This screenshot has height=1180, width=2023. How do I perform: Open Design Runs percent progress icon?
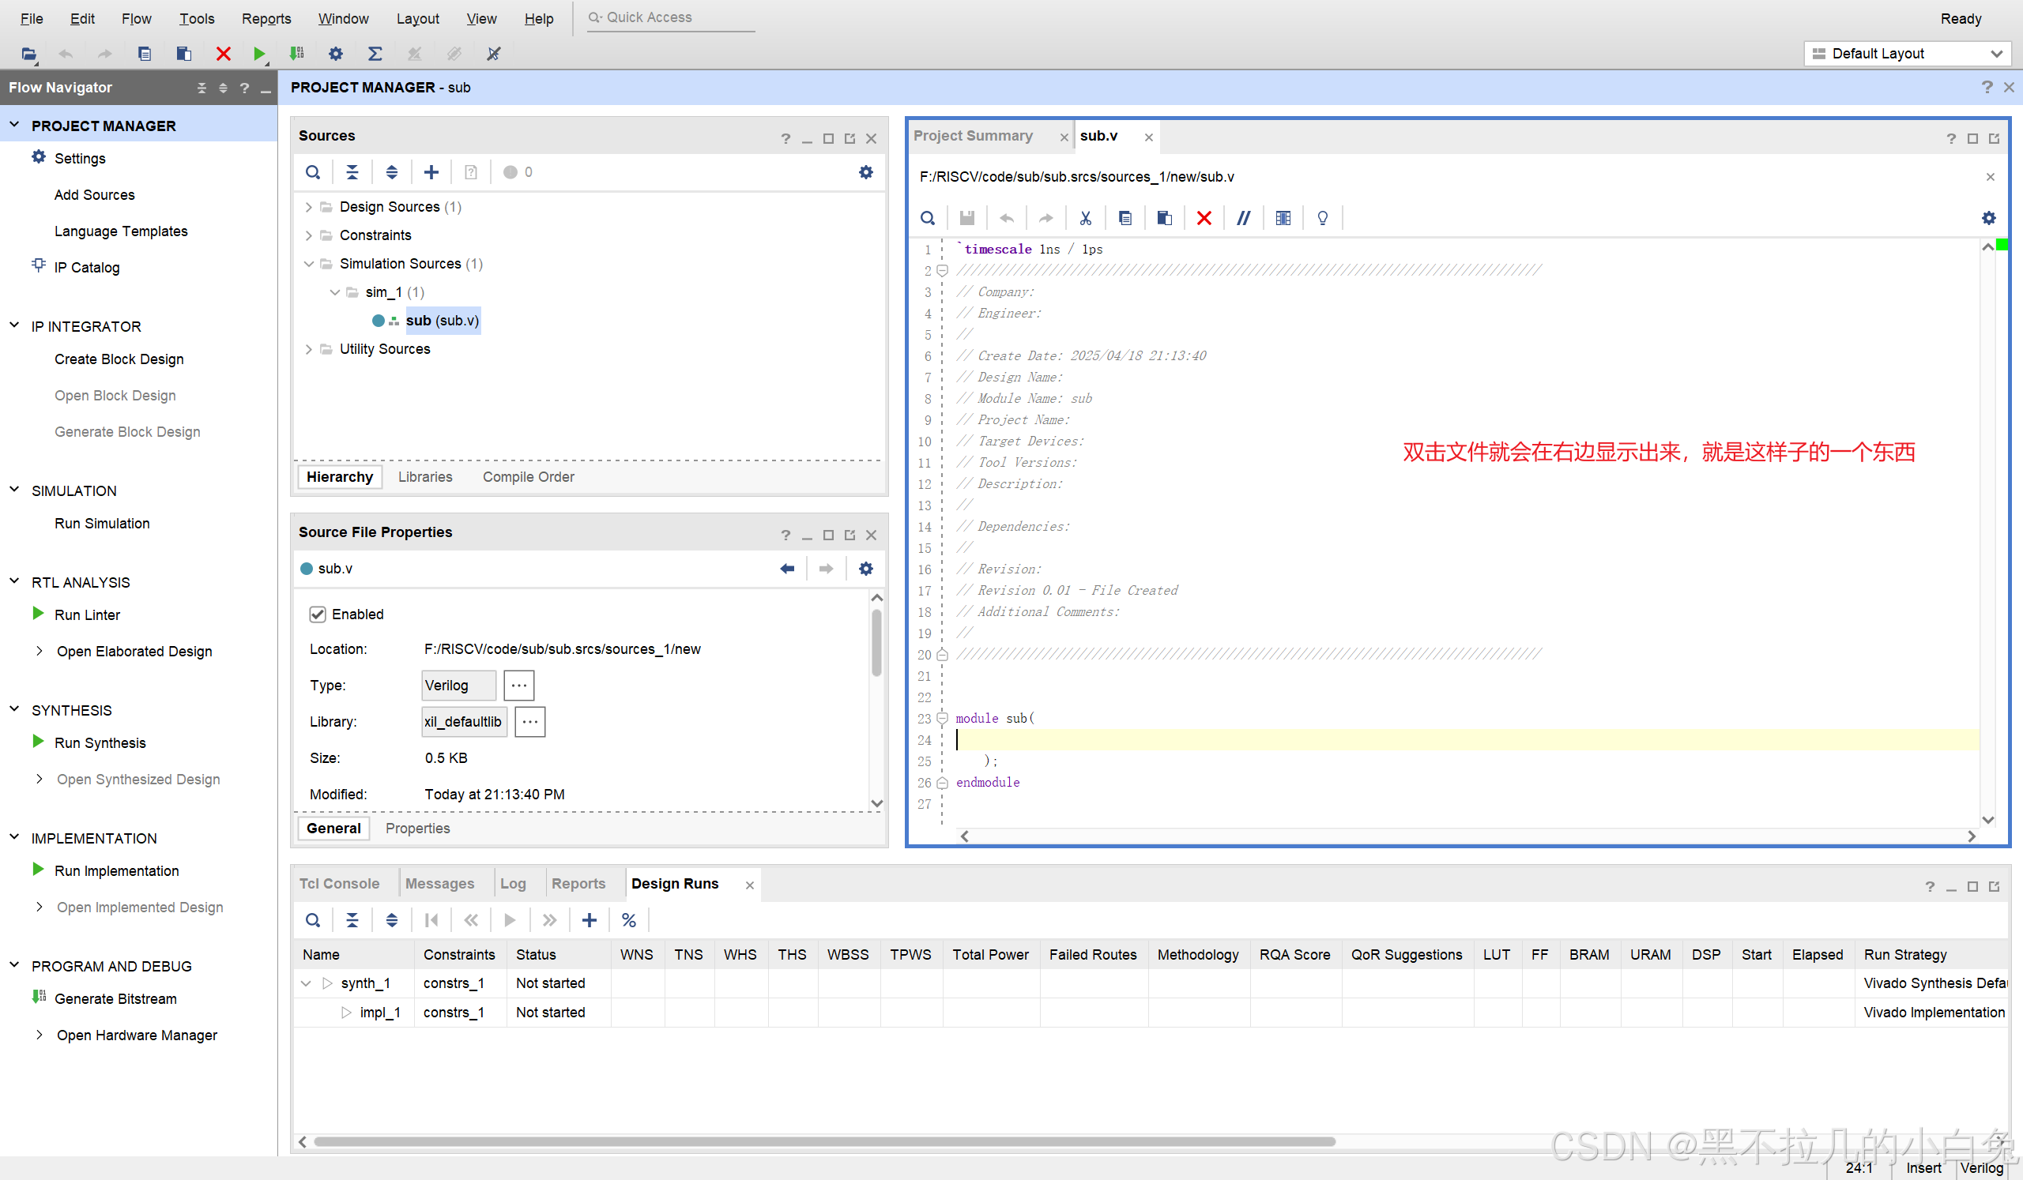pos(628,920)
